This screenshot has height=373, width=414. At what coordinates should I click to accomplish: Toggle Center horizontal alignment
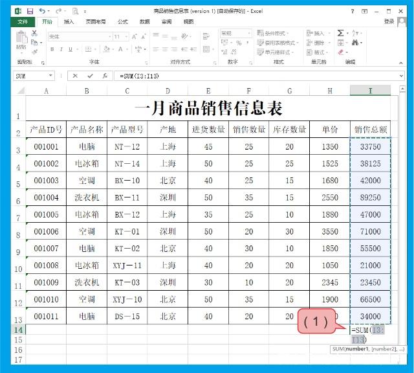point(165,49)
